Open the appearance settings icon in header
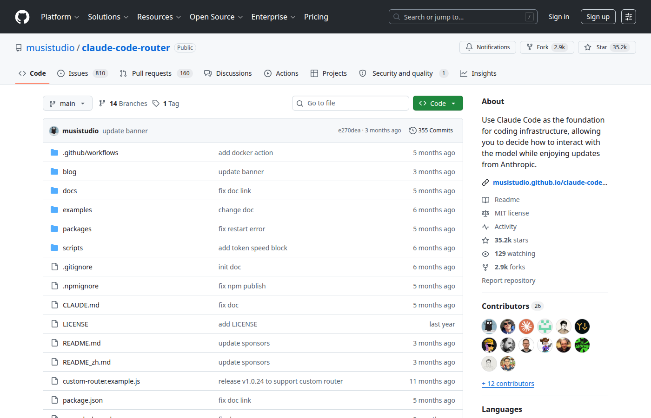 pos(629,17)
